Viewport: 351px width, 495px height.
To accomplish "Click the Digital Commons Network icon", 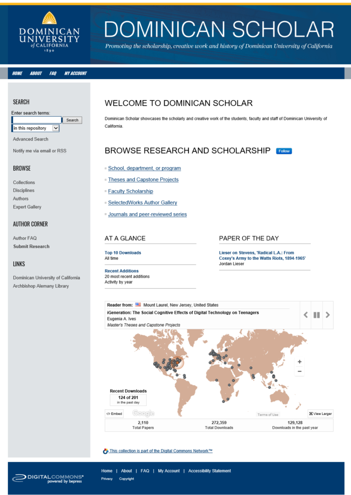I will tap(106, 451).
